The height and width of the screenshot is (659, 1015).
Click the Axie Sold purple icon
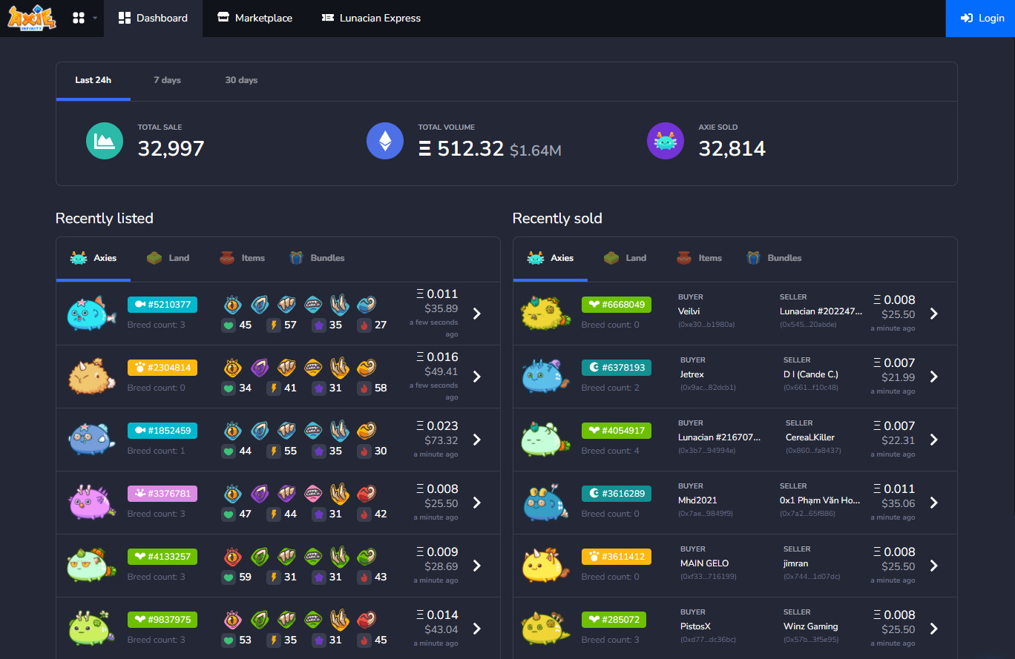coord(666,141)
